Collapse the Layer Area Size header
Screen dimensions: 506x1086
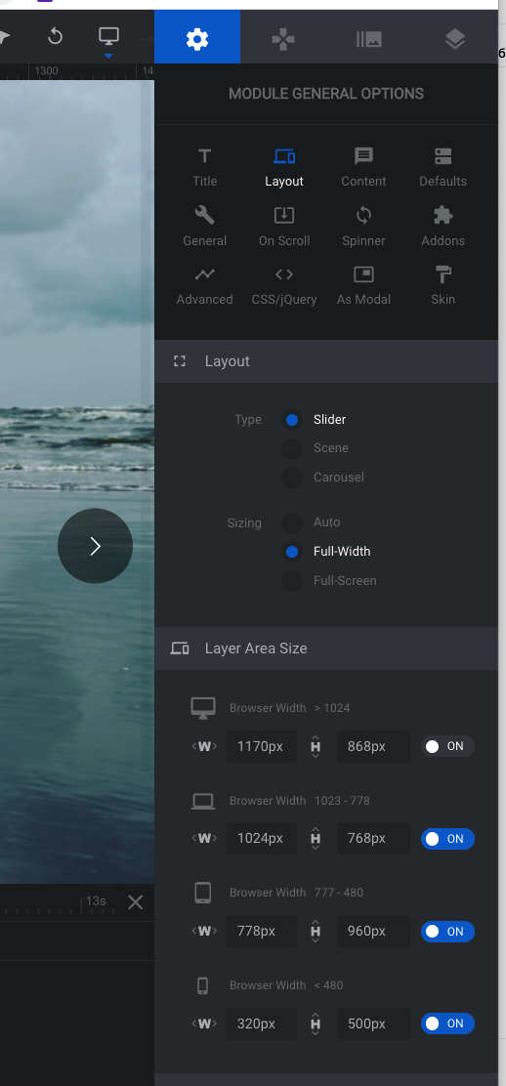tap(326, 648)
